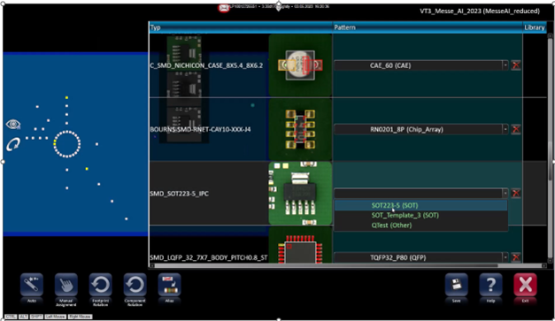Screen dimensions: 555x321
Task: Open RN0201_8P (Chip_Array) dropdown arrow
Action: [505, 129]
